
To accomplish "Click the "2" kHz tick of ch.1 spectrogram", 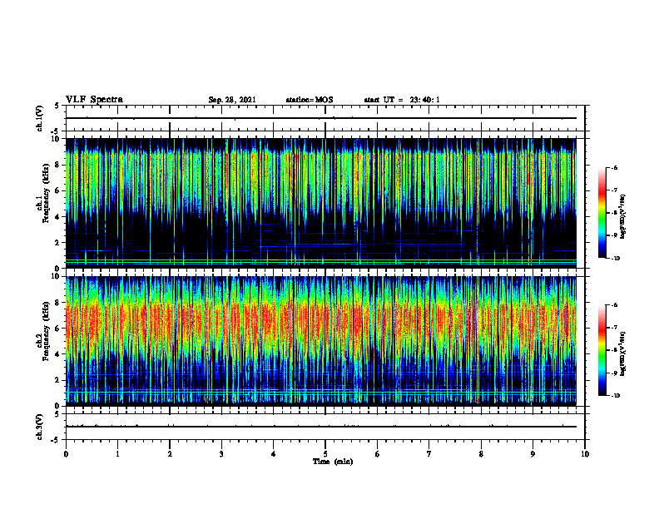I will point(57,243).
